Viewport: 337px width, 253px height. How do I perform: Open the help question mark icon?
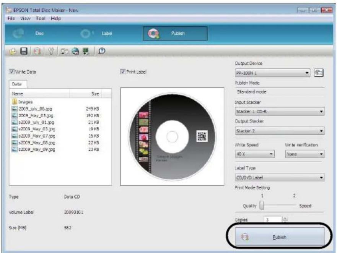102,51
